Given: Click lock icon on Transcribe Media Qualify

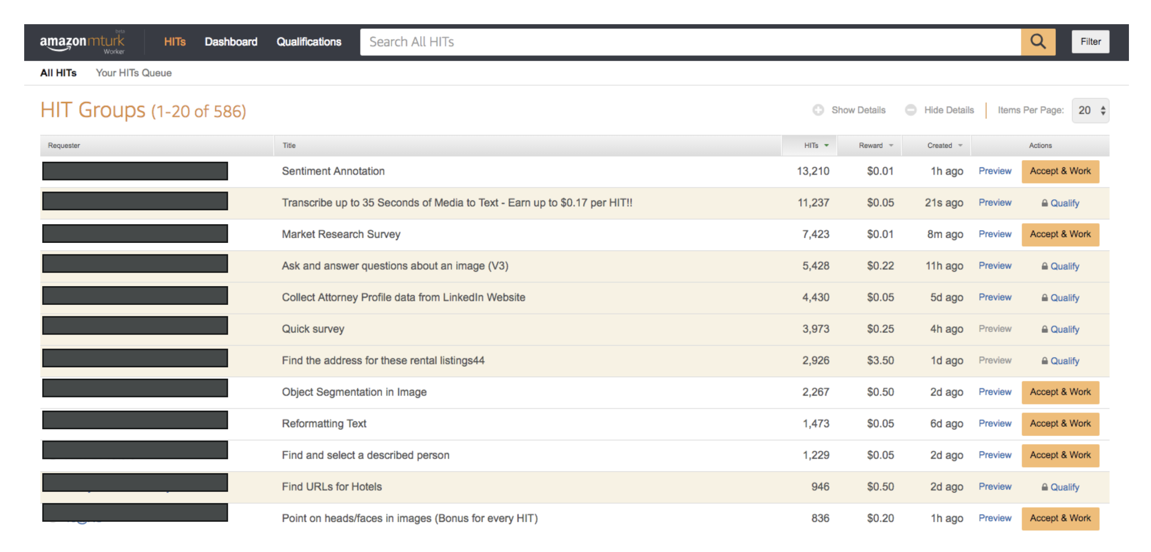Looking at the screenshot, I should tap(1044, 203).
